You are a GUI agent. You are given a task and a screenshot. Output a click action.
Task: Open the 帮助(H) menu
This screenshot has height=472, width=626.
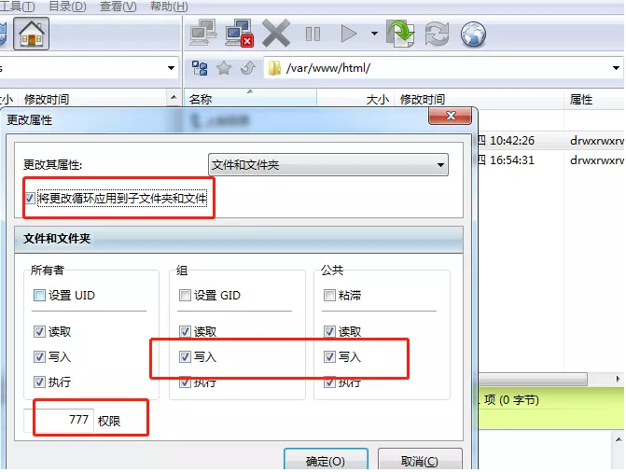click(x=169, y=7)
